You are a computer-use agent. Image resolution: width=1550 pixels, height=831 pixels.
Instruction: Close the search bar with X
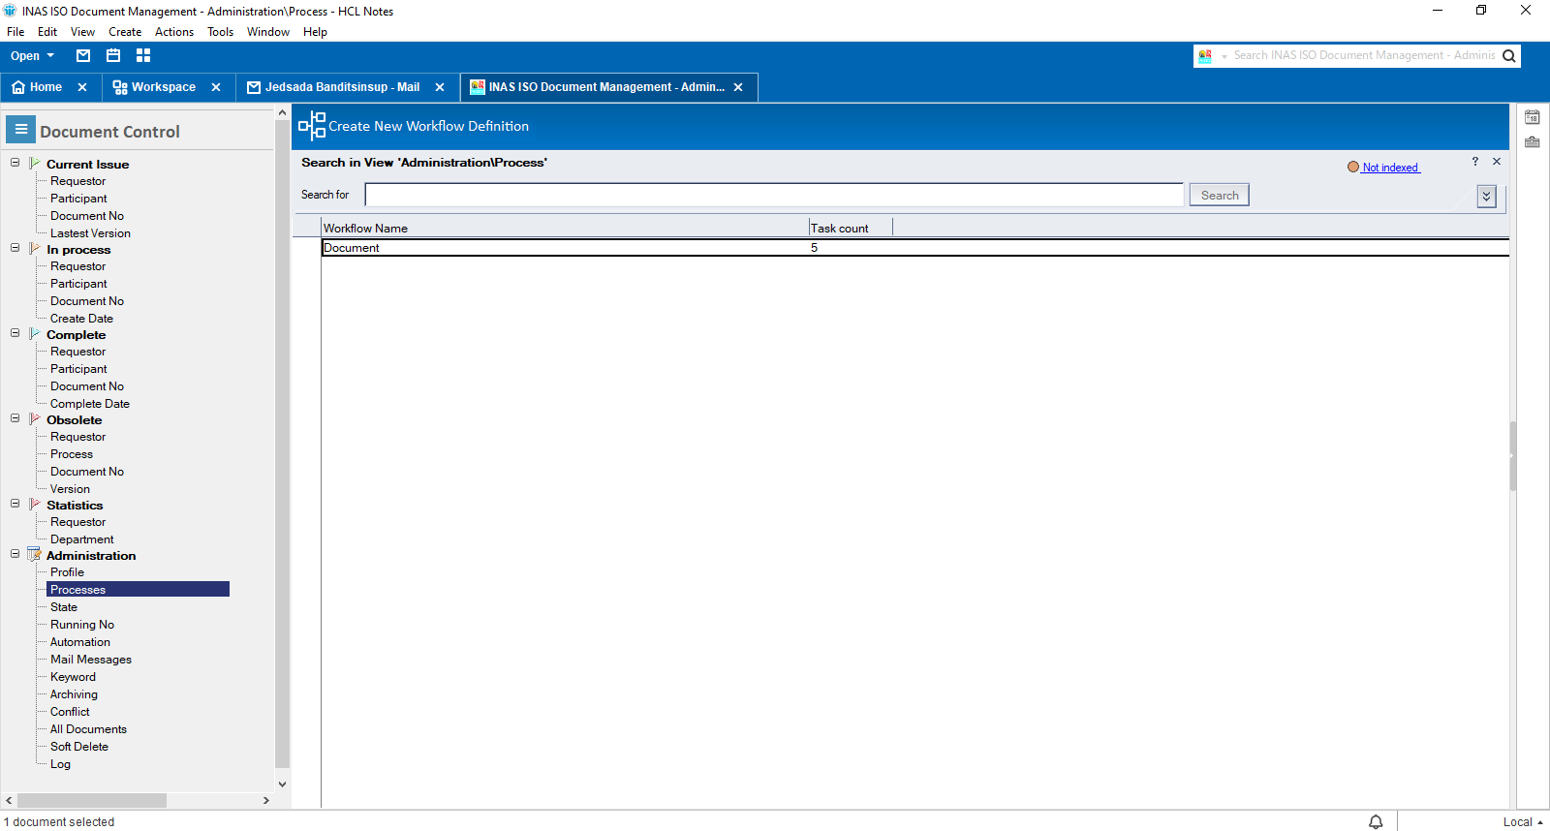[x=1497, y=162]
